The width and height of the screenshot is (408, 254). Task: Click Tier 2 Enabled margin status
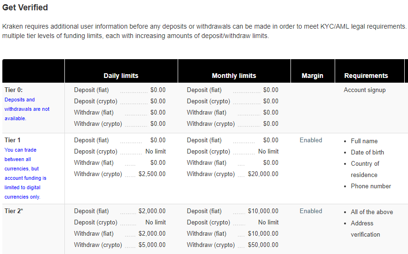pyautogui.click(x=311, y=211)
